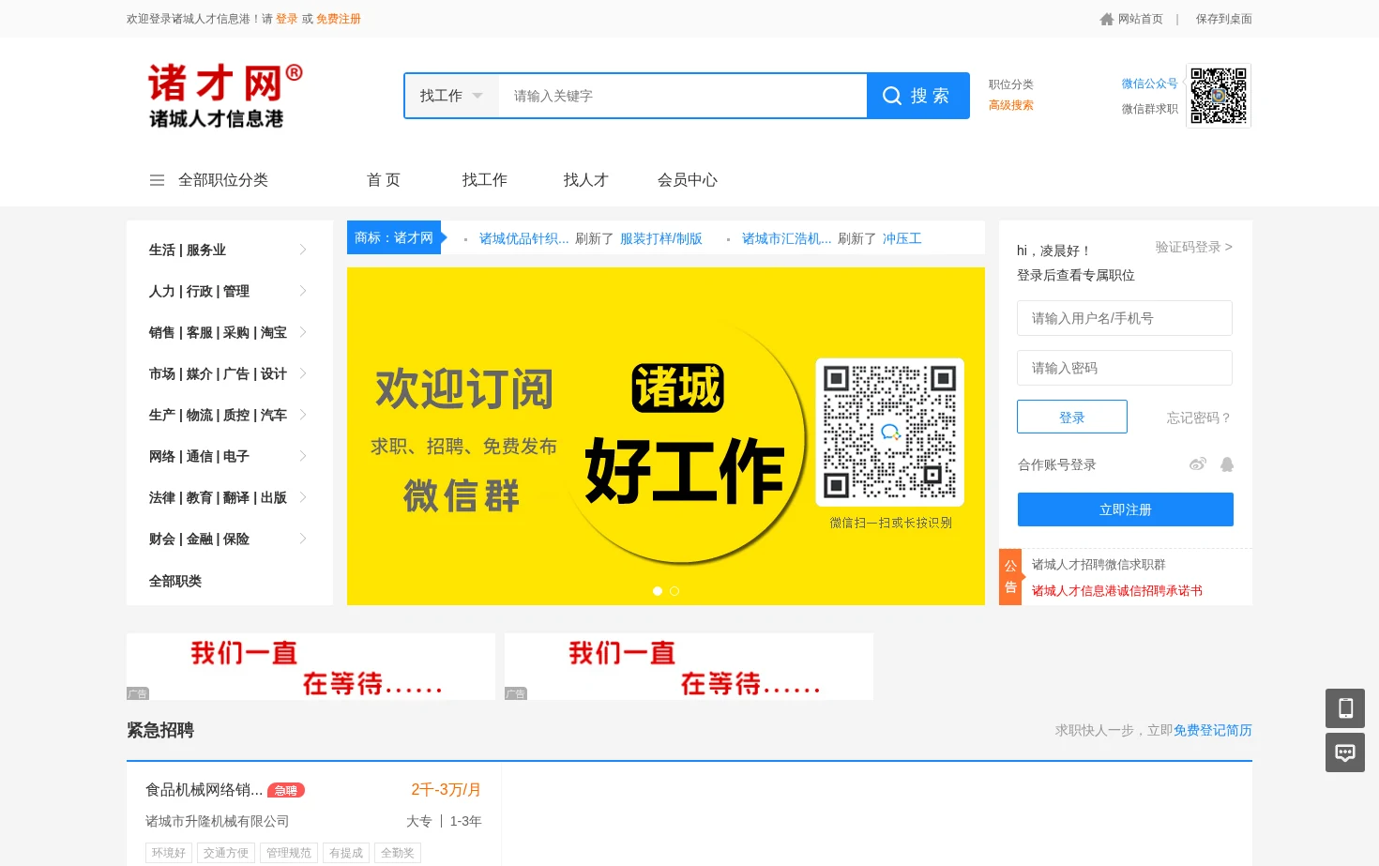Click the hamburger icon beside 全部职位分类

click(157, 180)
